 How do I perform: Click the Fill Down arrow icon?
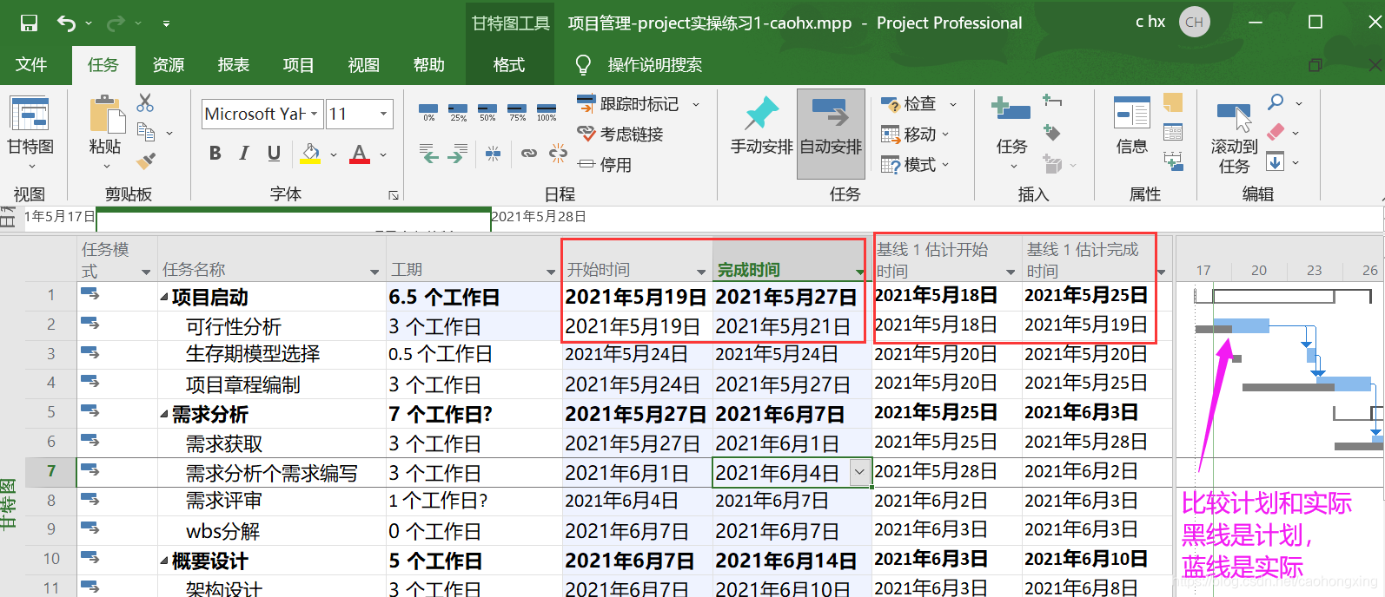pos(1275,161)
